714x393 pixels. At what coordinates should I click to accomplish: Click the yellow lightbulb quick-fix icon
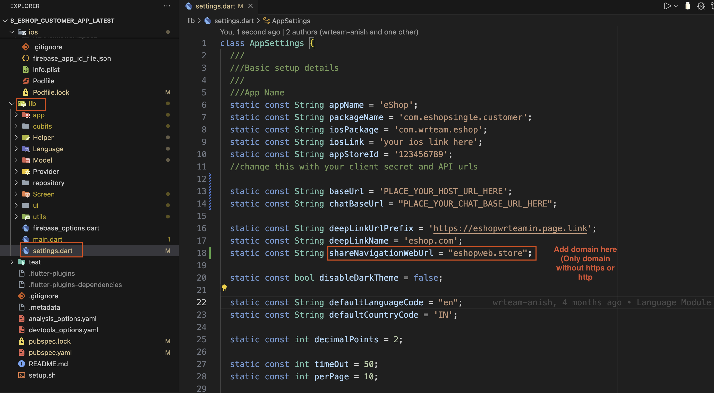coord(225,288)
